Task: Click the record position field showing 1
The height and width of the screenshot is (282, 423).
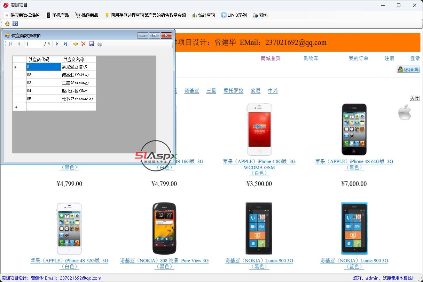Action: (34, 44)
